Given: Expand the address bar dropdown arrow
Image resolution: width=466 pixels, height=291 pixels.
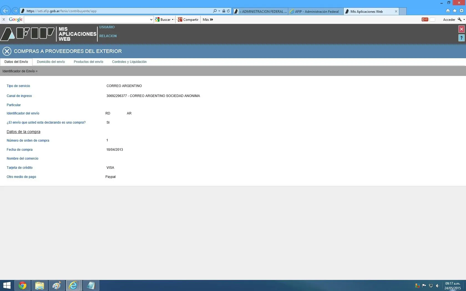Looking at the screenshot, I should (x=219, y=11).
